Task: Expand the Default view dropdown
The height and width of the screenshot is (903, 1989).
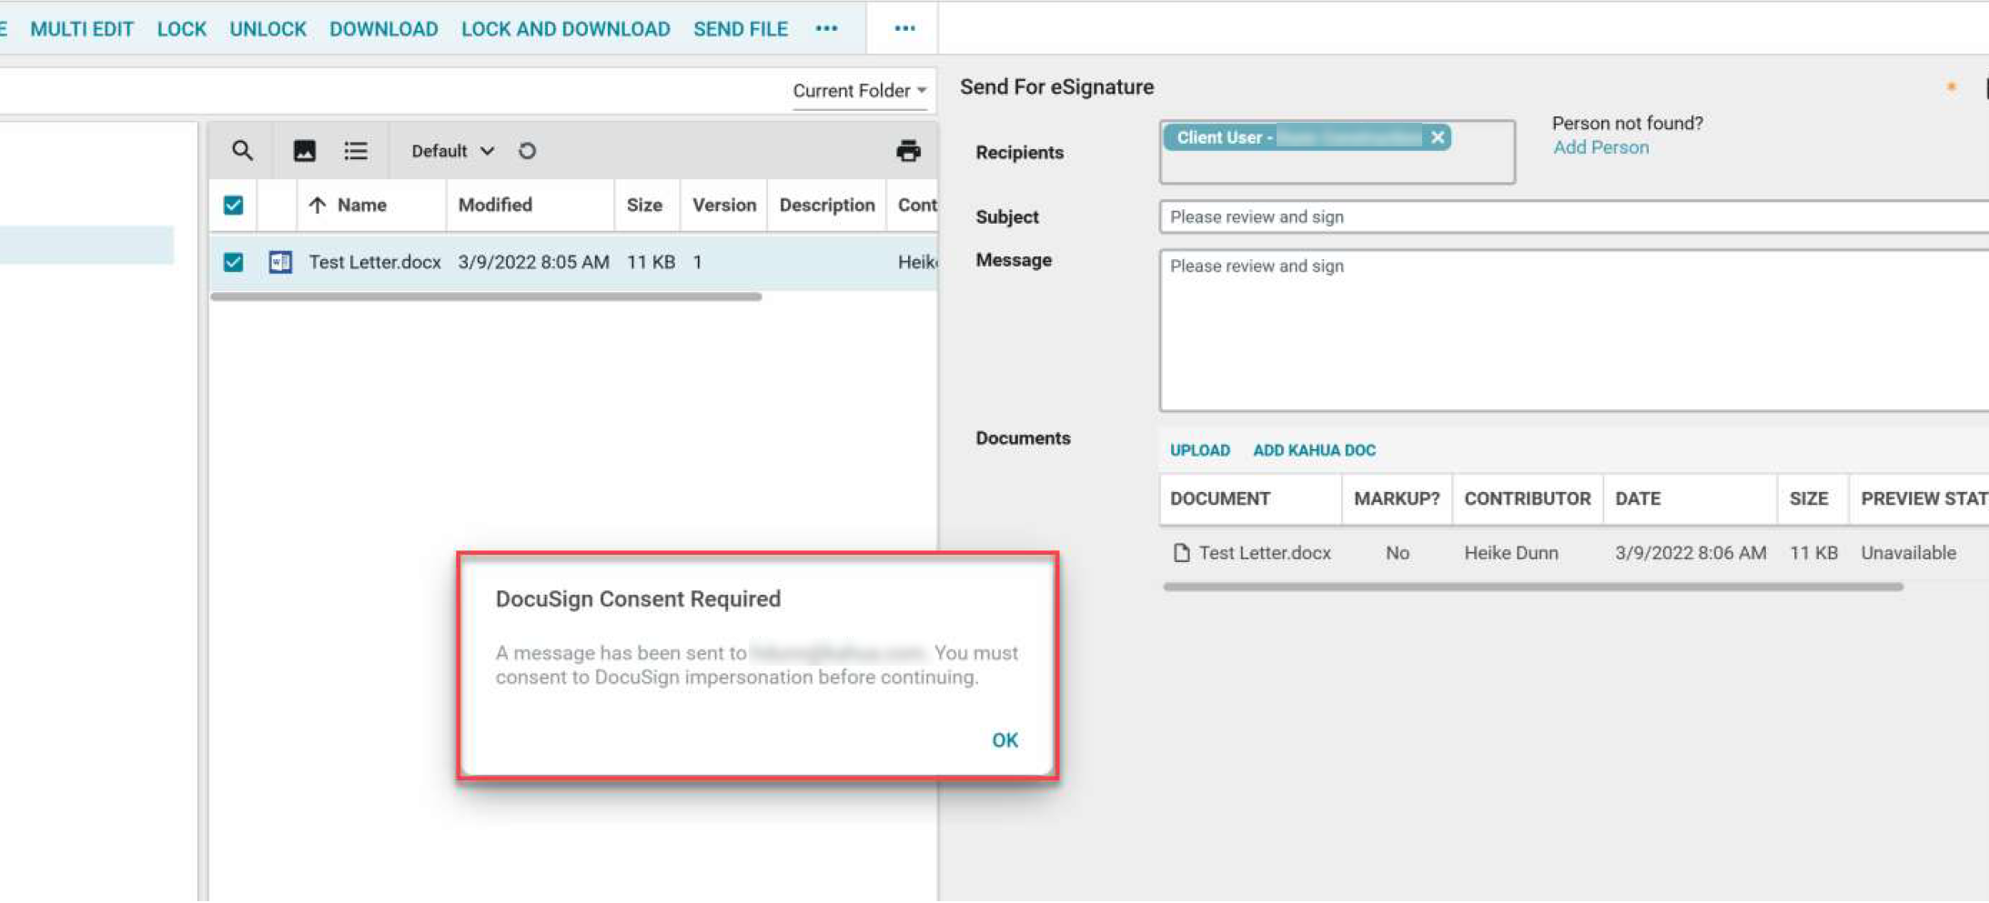Action: (452, 151)
